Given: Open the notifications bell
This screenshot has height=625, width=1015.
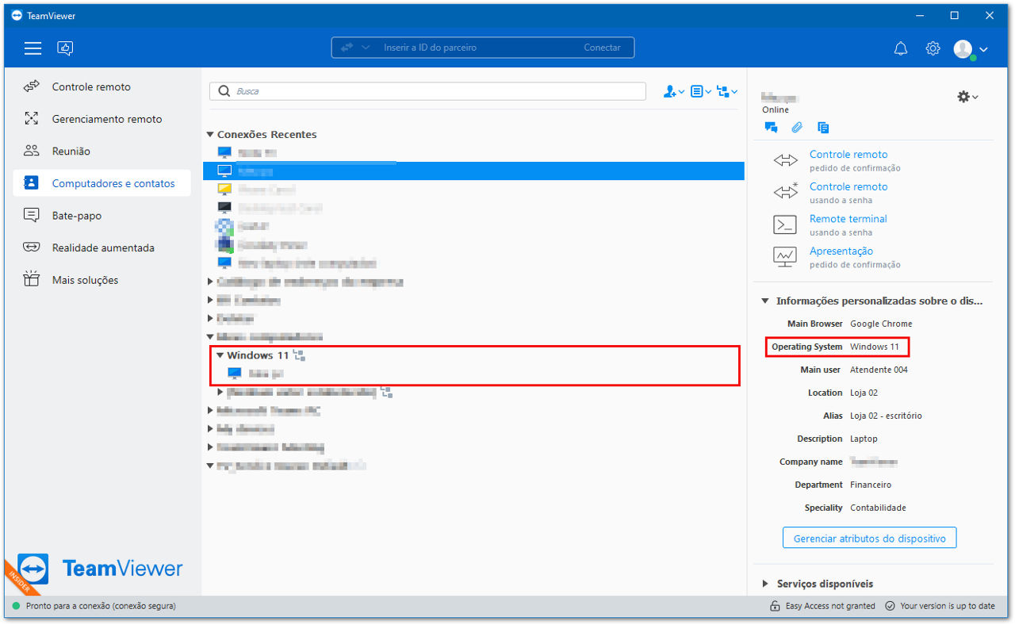Looking at the screenshot, I should (x=901, y=48).
